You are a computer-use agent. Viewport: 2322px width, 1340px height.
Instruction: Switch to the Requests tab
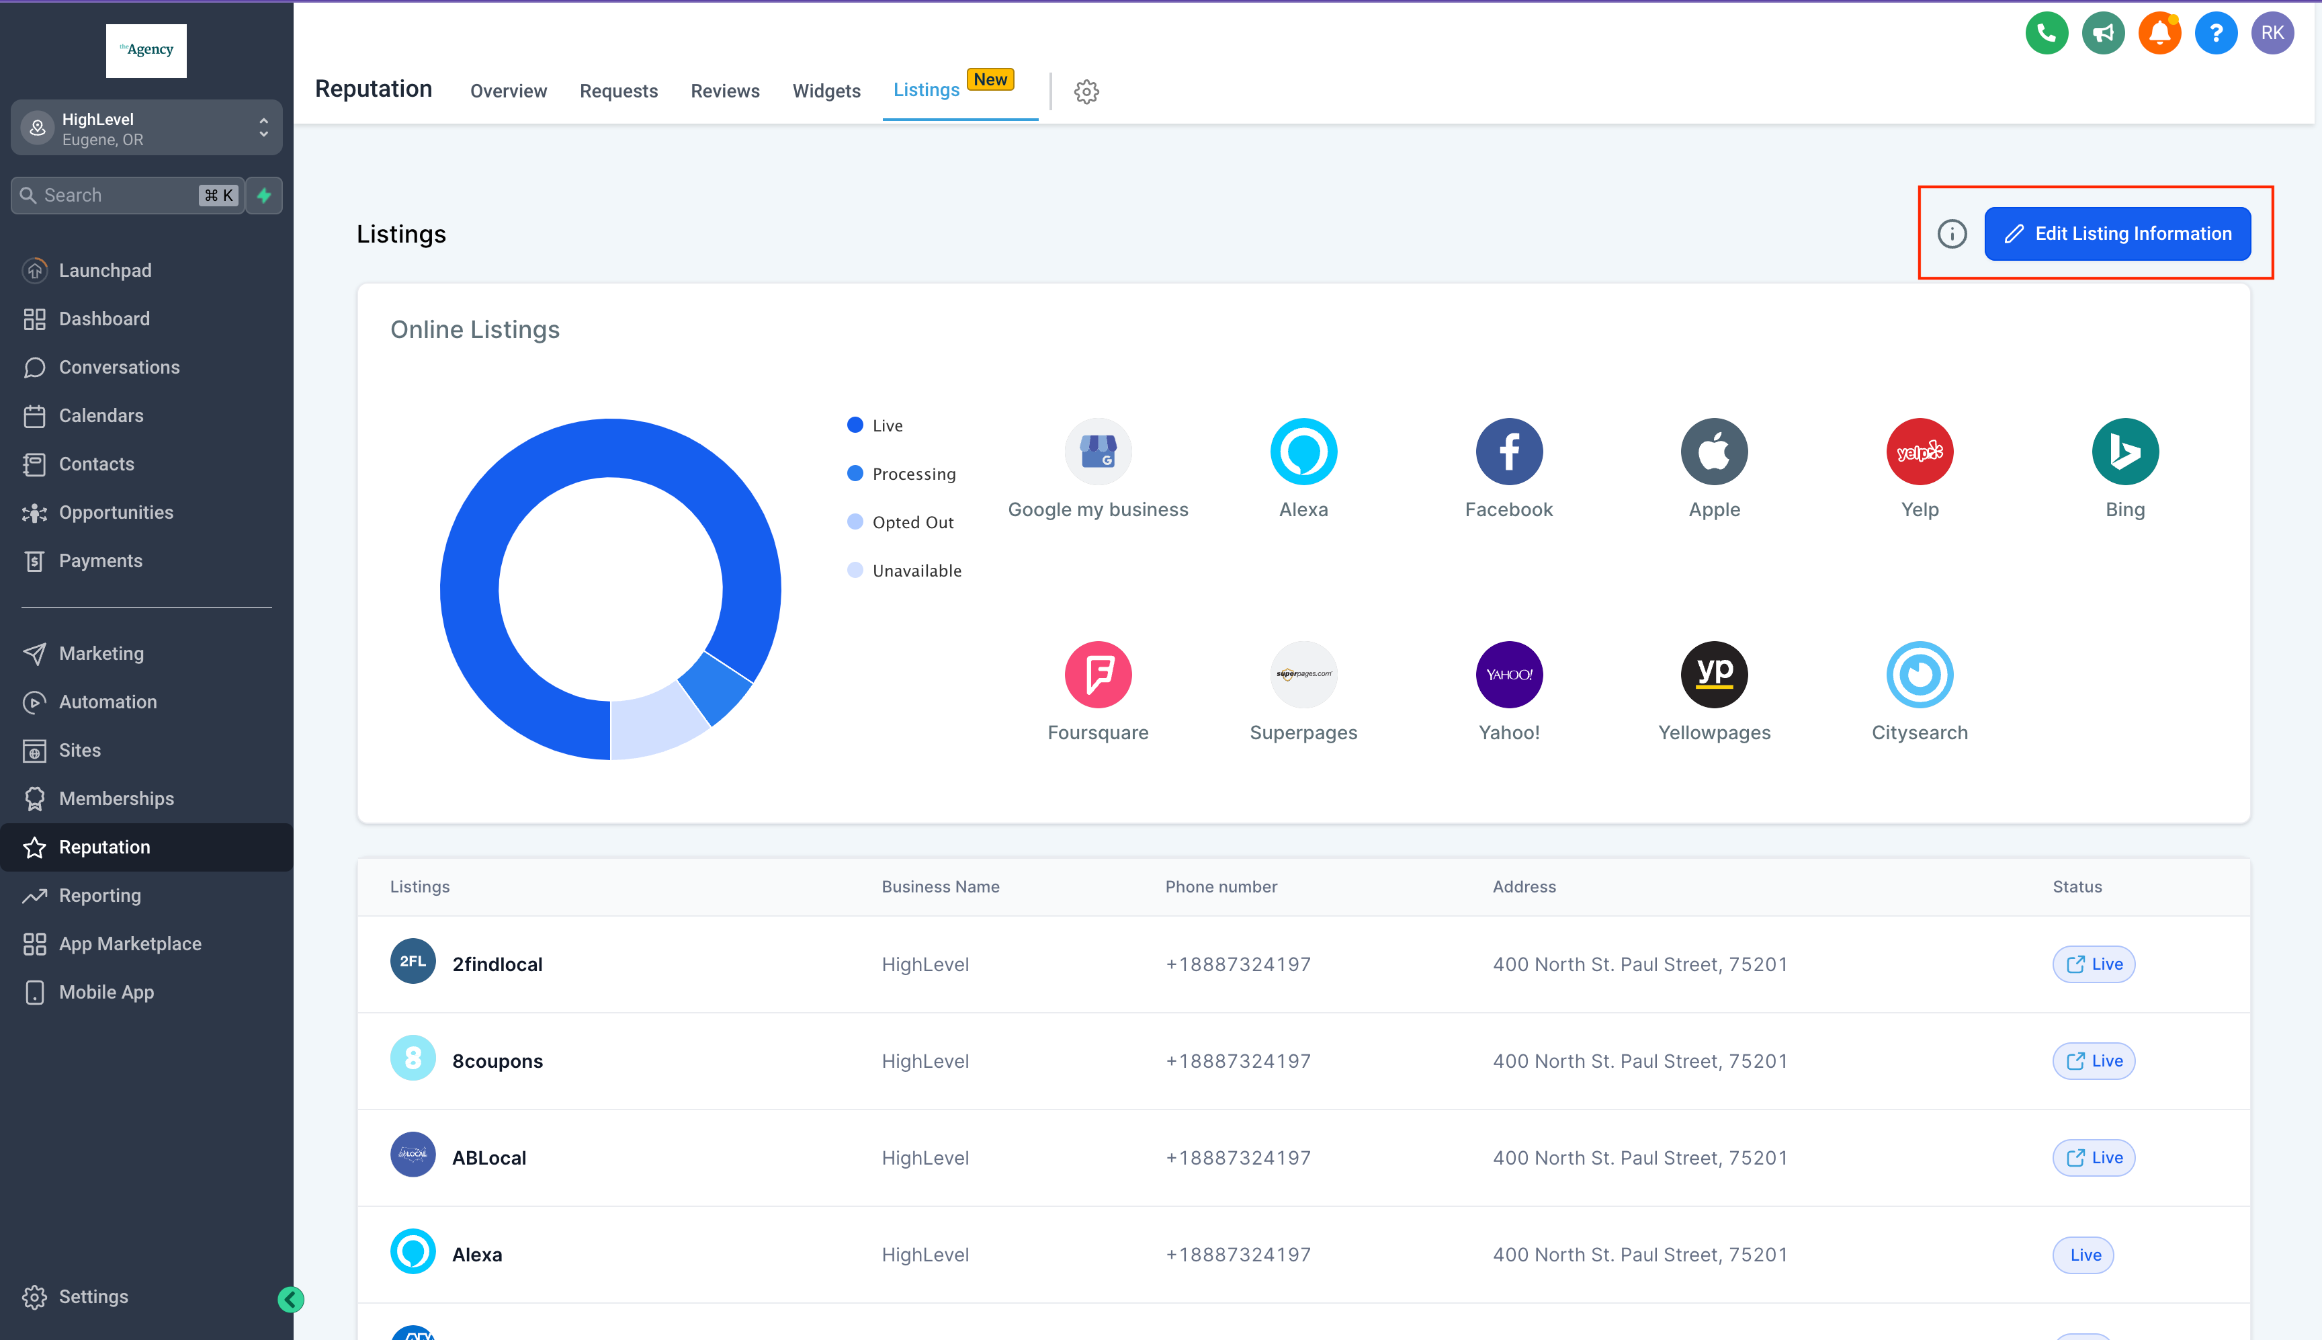click(x=619, y=91)
